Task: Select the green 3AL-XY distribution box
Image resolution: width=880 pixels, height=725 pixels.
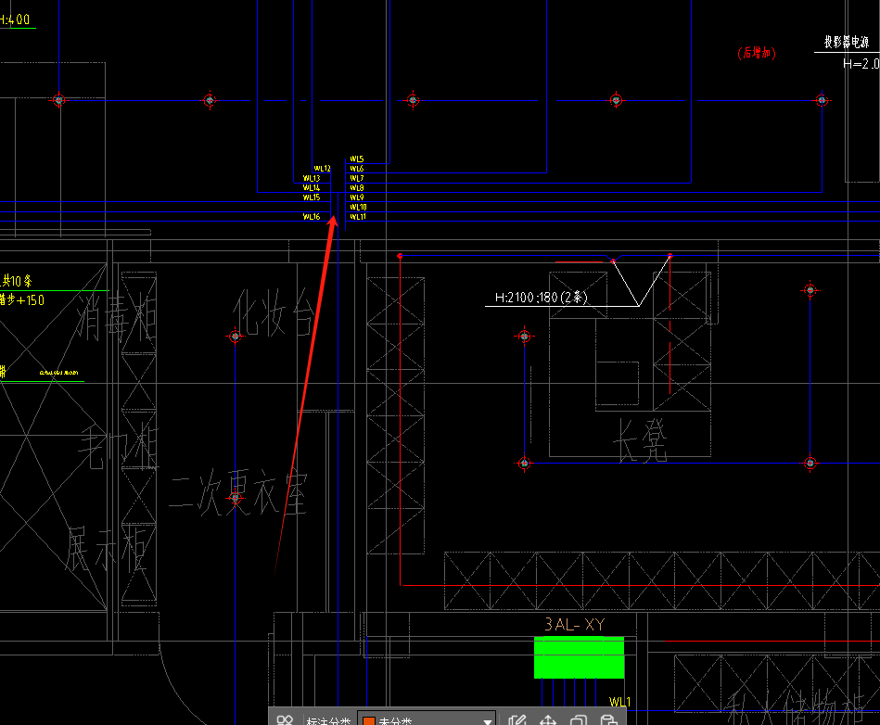Action: pyautogui.click(x=579, y=657)
